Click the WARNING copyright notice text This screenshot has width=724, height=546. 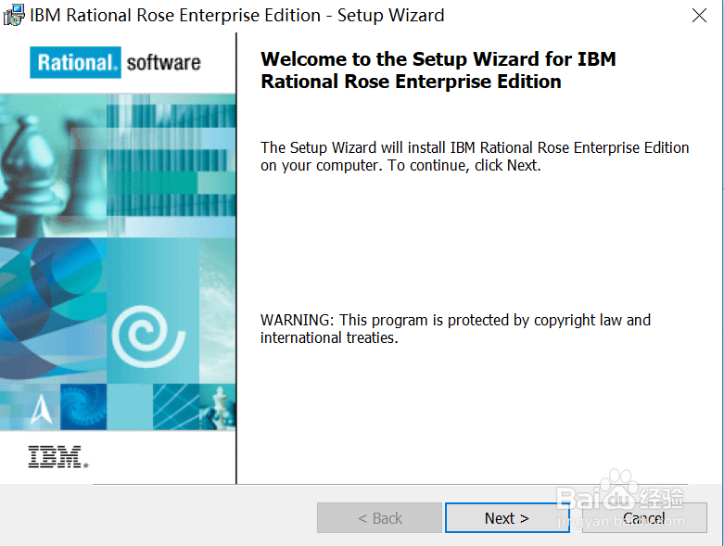(x=455, y=329)
